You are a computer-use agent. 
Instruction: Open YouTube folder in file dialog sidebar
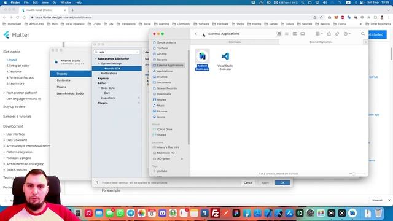(x=162, y=48)
